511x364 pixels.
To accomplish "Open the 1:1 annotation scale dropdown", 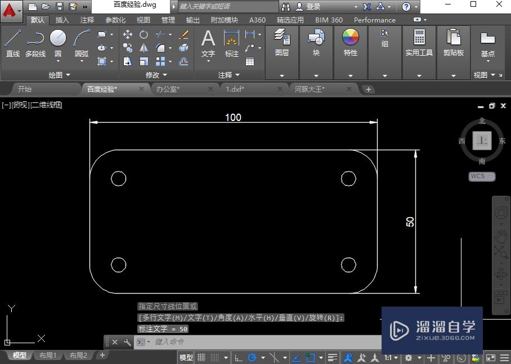I will [x=392, y=357].
